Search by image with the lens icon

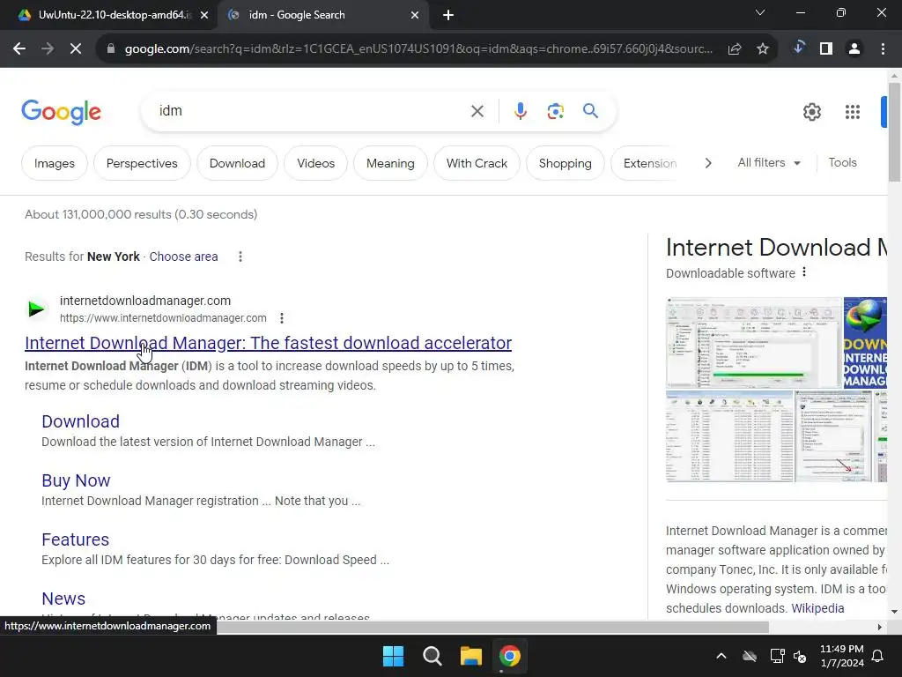pyautogui.click(x=555, y=111)
